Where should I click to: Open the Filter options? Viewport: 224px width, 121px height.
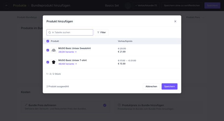point(101,33)
